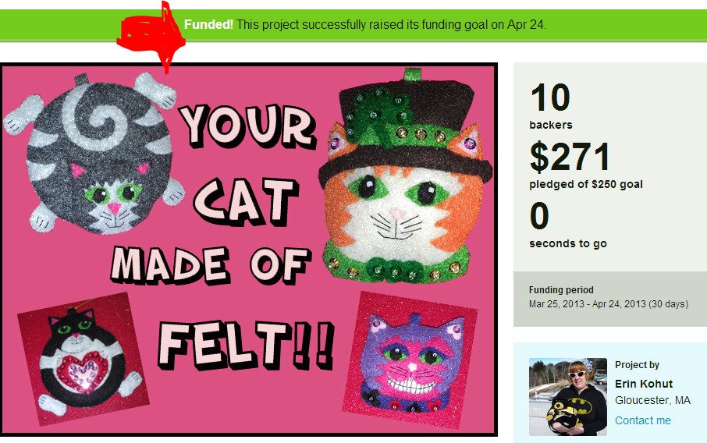This screenshot has width=707, height=443.
Task: Click the MADE OF text in image
Action: click(x=211, y=265)
